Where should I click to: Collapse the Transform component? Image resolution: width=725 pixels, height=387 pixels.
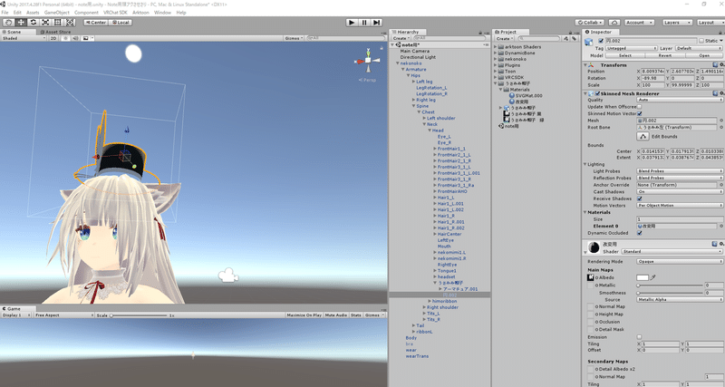(585, 65)
